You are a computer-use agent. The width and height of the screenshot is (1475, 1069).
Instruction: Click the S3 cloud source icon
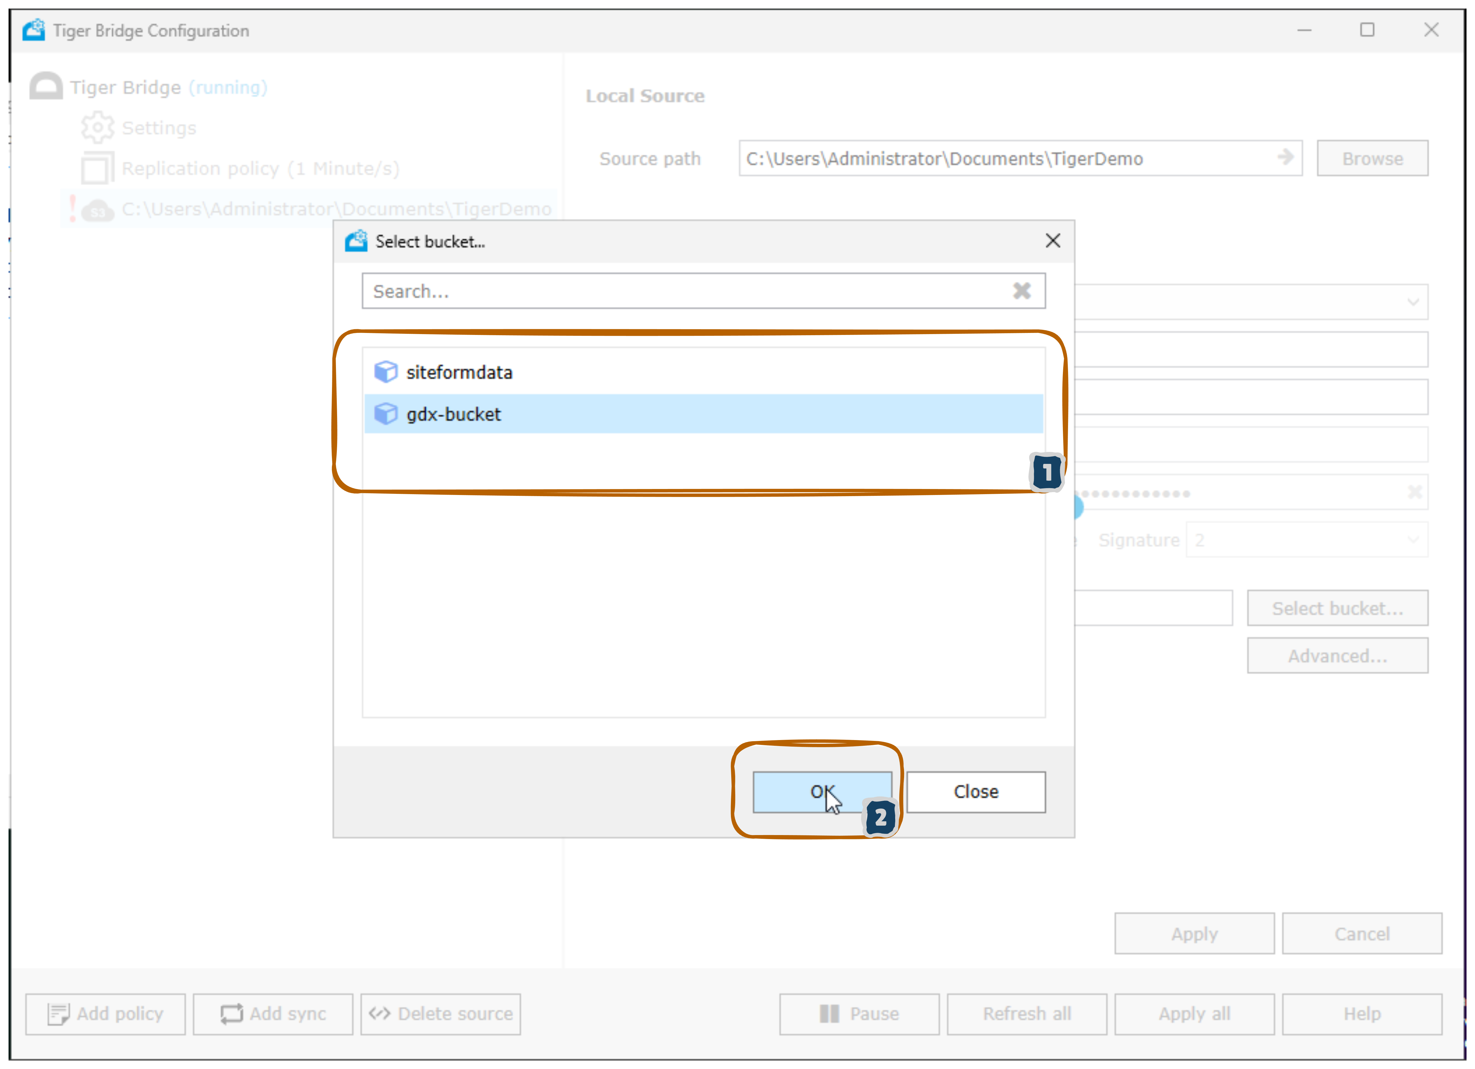click(98, 210)
